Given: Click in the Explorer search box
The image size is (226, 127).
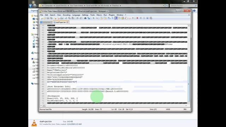Looking at the screenshot, I should (183, 6).
